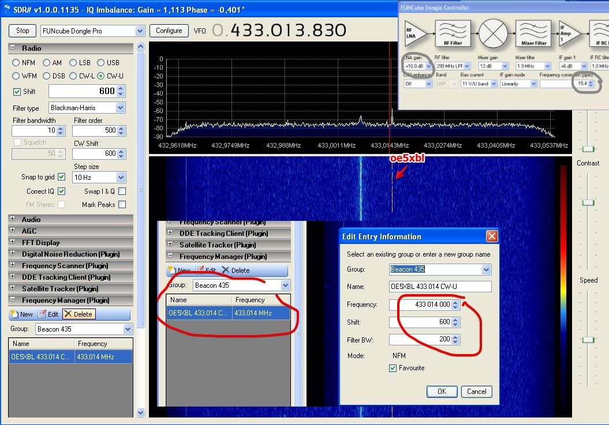Expand the Satellite Tracker plugin in sidebar
Viewport: 609px width, 425px height.
point(13,288)
